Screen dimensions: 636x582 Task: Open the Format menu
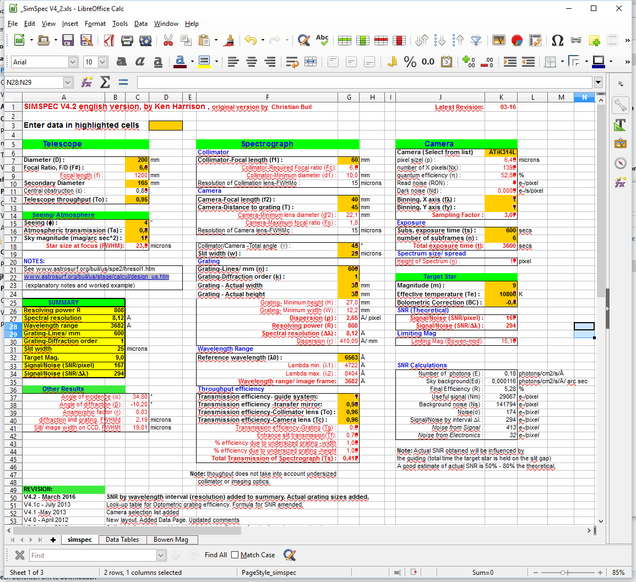[x=95, y=24]
